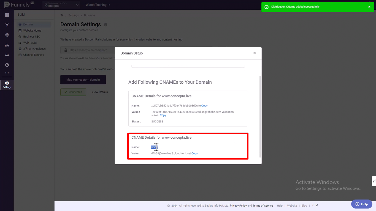Open View Details link

pyautogui.click(x=100, y=92)
